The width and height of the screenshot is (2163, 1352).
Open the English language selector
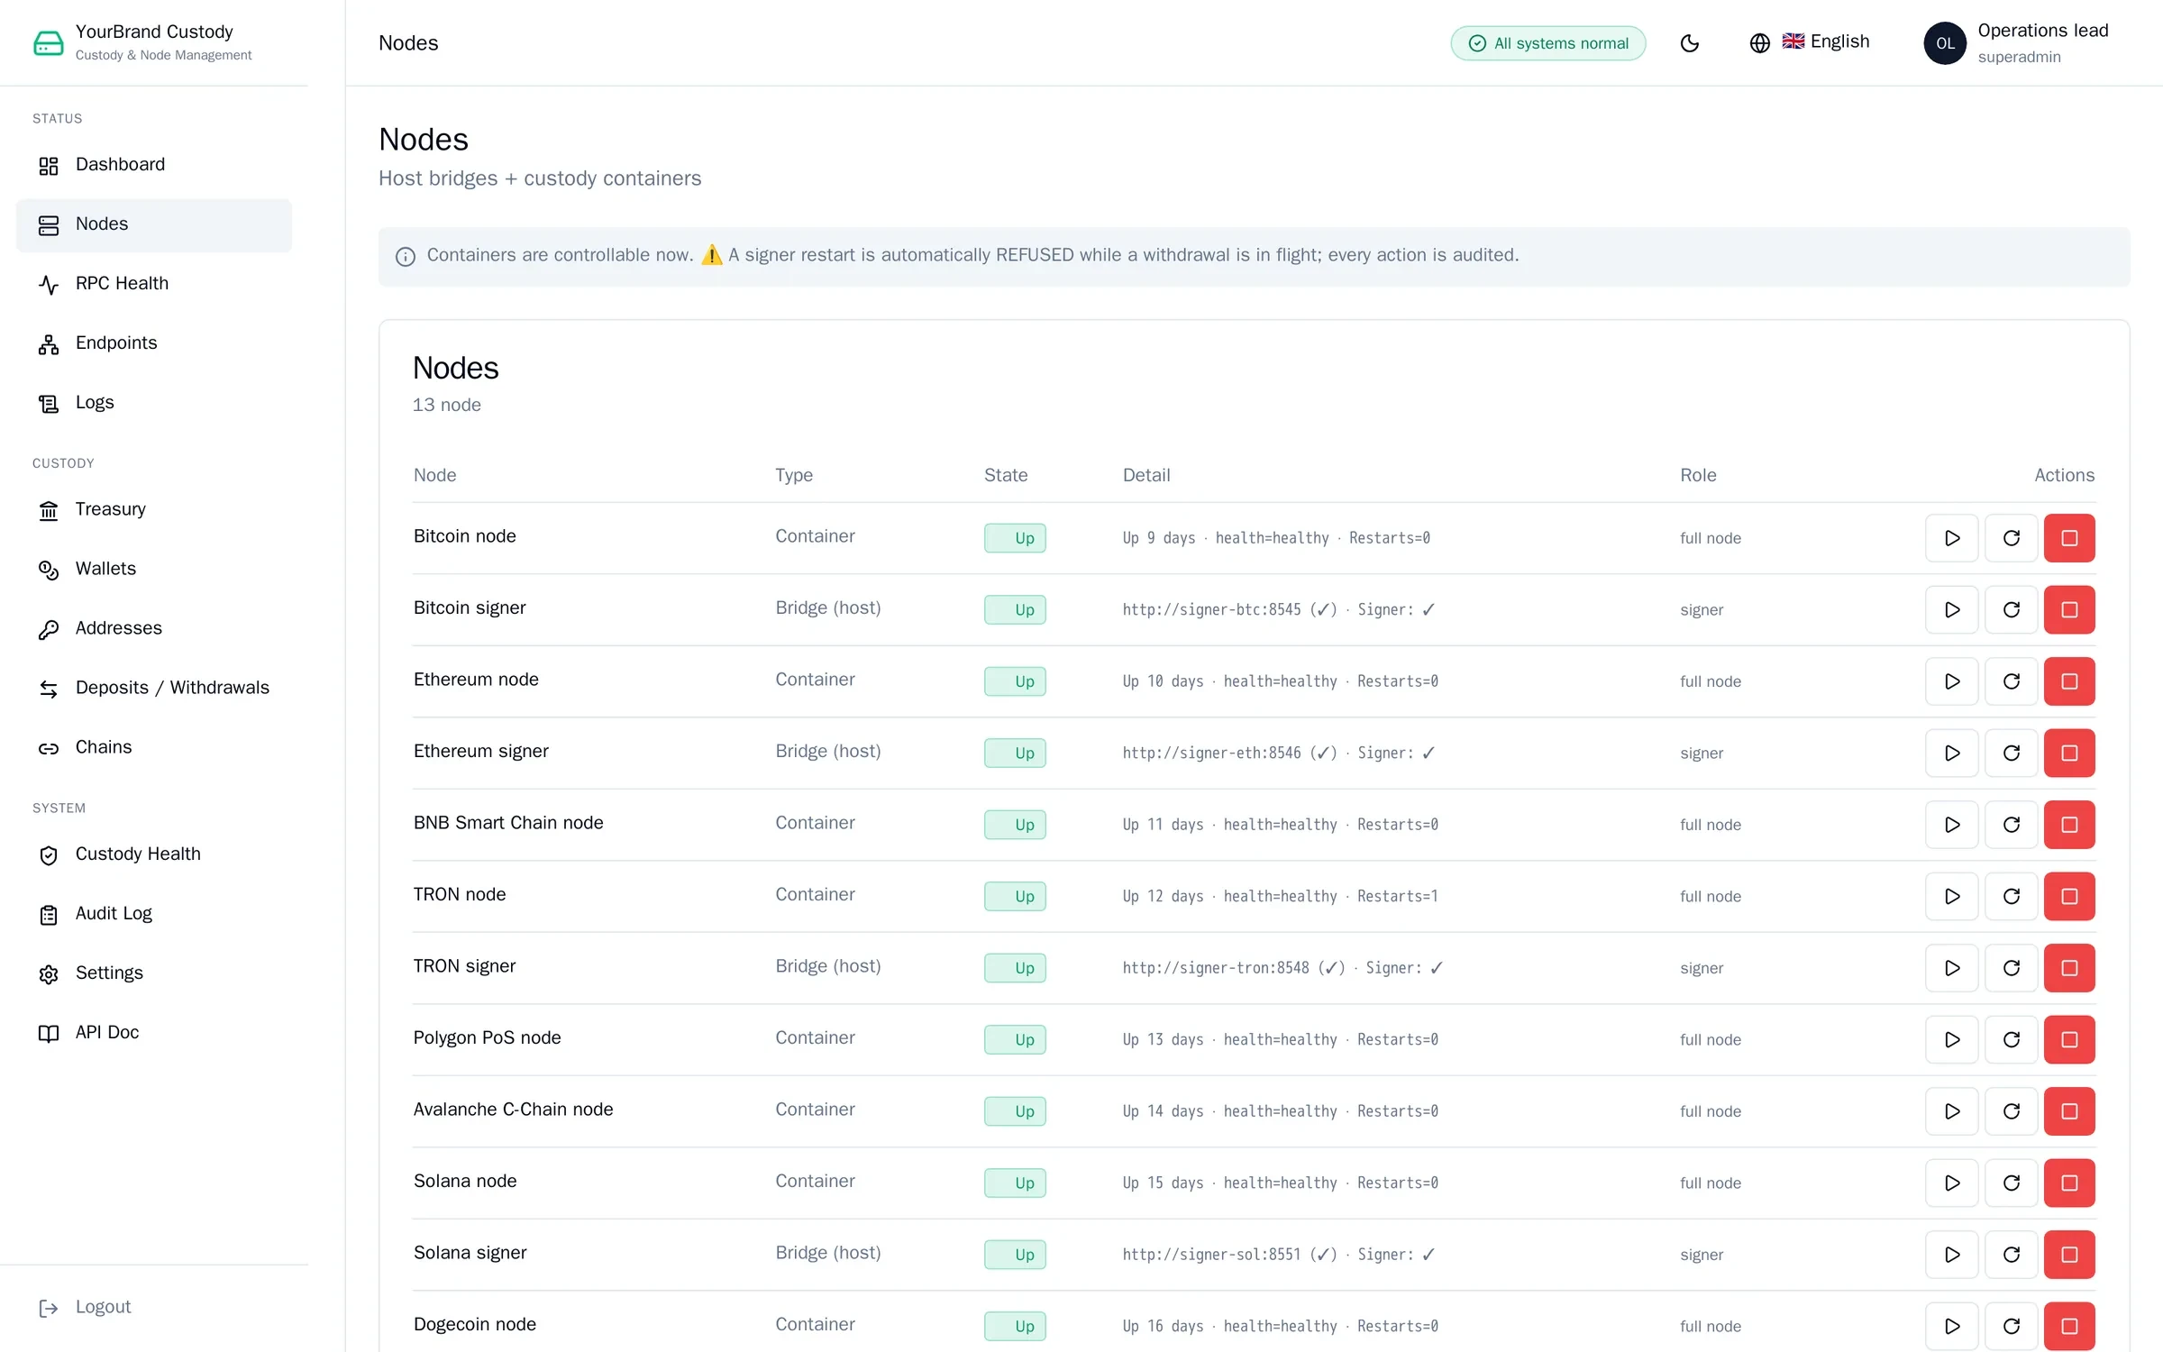(1810, 42)
